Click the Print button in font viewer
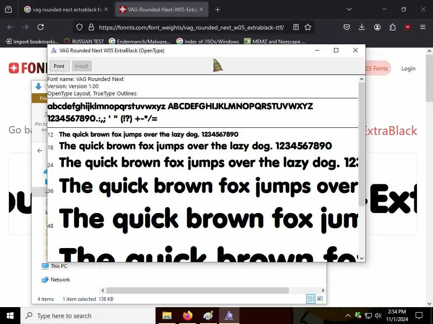This screenshot has height=324, width=433. pos(59,66)
